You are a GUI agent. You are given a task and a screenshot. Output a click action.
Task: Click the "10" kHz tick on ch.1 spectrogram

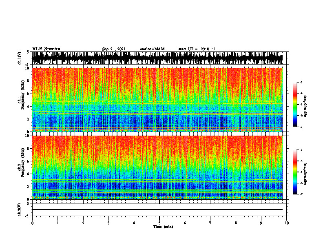(28, 68)
